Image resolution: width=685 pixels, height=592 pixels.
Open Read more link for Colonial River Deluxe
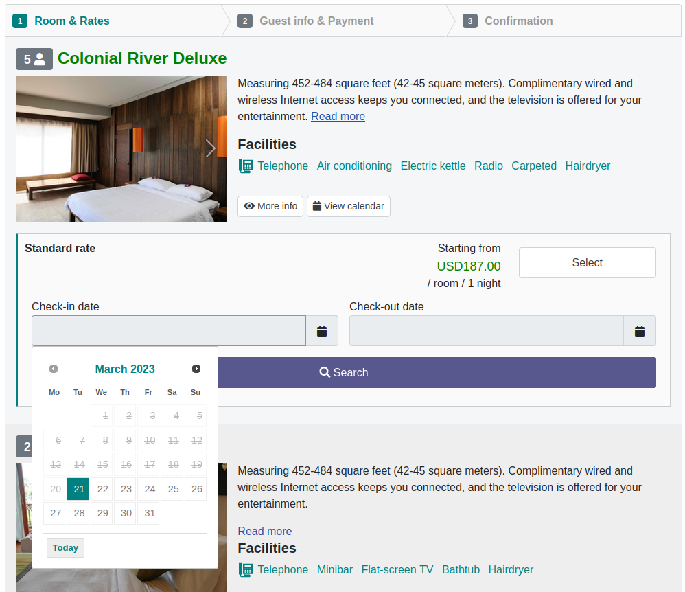click(338, 117)
